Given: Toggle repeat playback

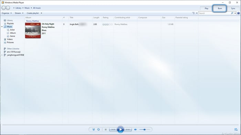Looking at the screenshot, I should (98, 130).
